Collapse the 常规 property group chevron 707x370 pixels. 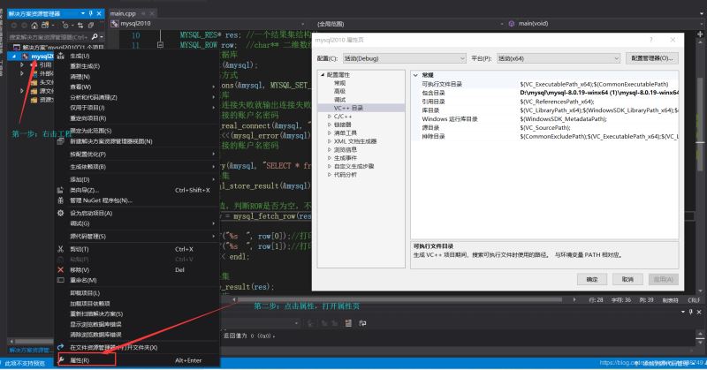coord(415,75)
